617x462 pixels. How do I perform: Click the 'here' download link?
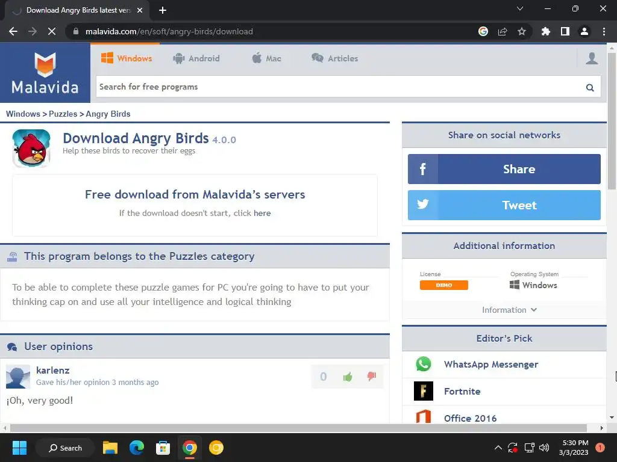[x=262, y=213]
